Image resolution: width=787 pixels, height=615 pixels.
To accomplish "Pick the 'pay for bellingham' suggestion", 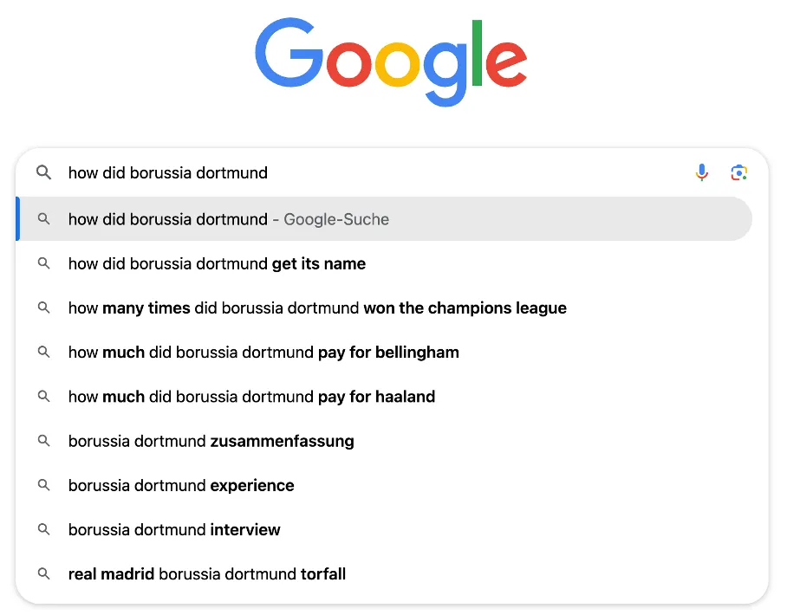I will tap(263, 353).
